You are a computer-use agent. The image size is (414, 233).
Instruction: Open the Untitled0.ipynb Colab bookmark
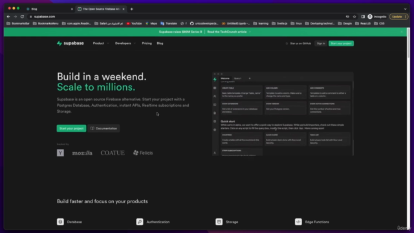pyautogui.click(x=235, y=23)
